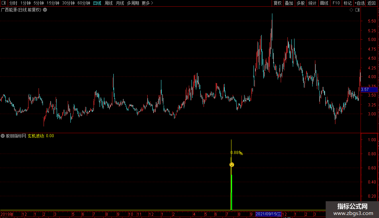The height and width of the screenshot is (218, 379).
Task: Open F10 company info
Action: (x=336, y=3)
